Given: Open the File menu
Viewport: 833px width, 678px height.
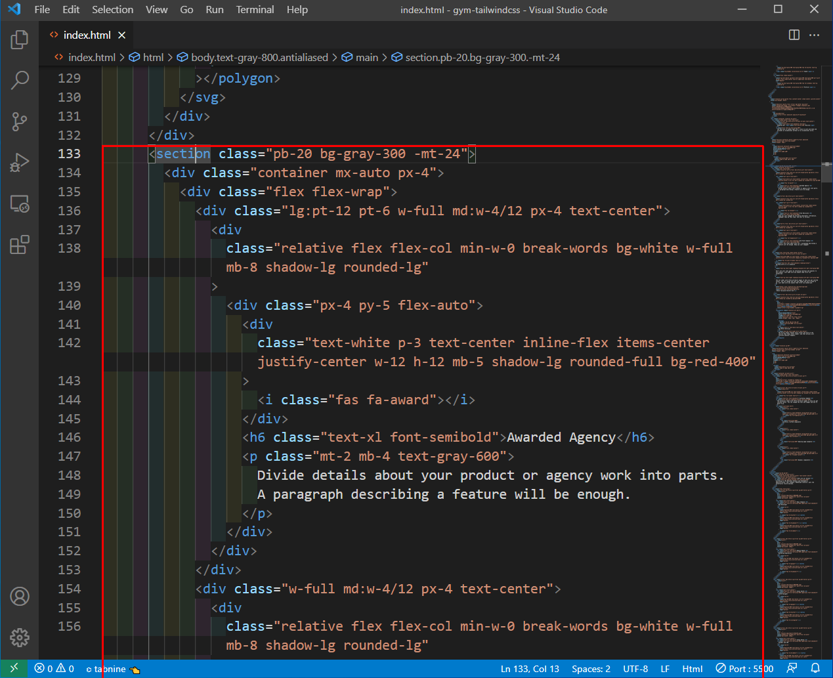Looking at the screenshot, I should 42,9.
